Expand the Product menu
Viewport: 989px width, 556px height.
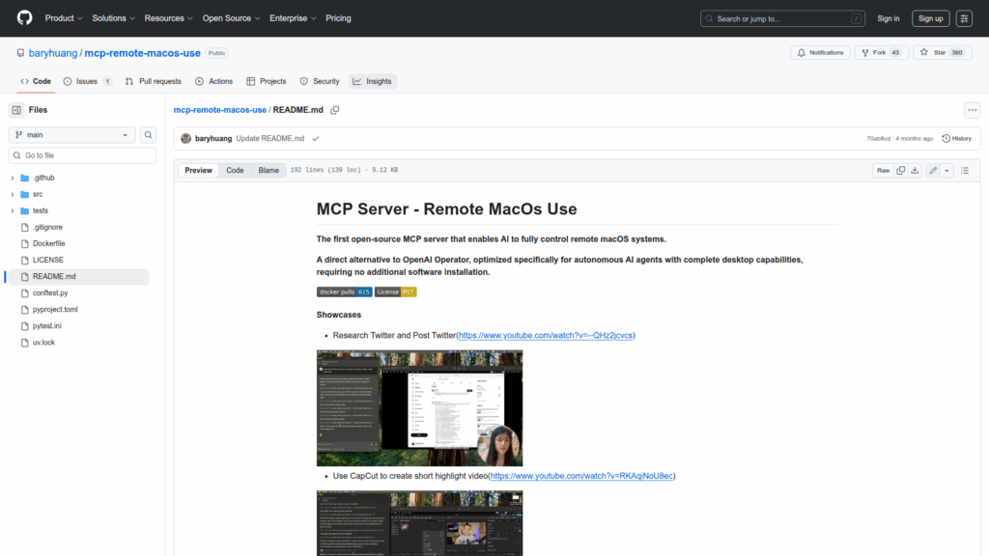64,18
